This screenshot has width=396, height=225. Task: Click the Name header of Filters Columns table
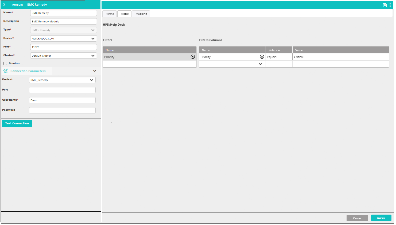(x=232, y=50)
